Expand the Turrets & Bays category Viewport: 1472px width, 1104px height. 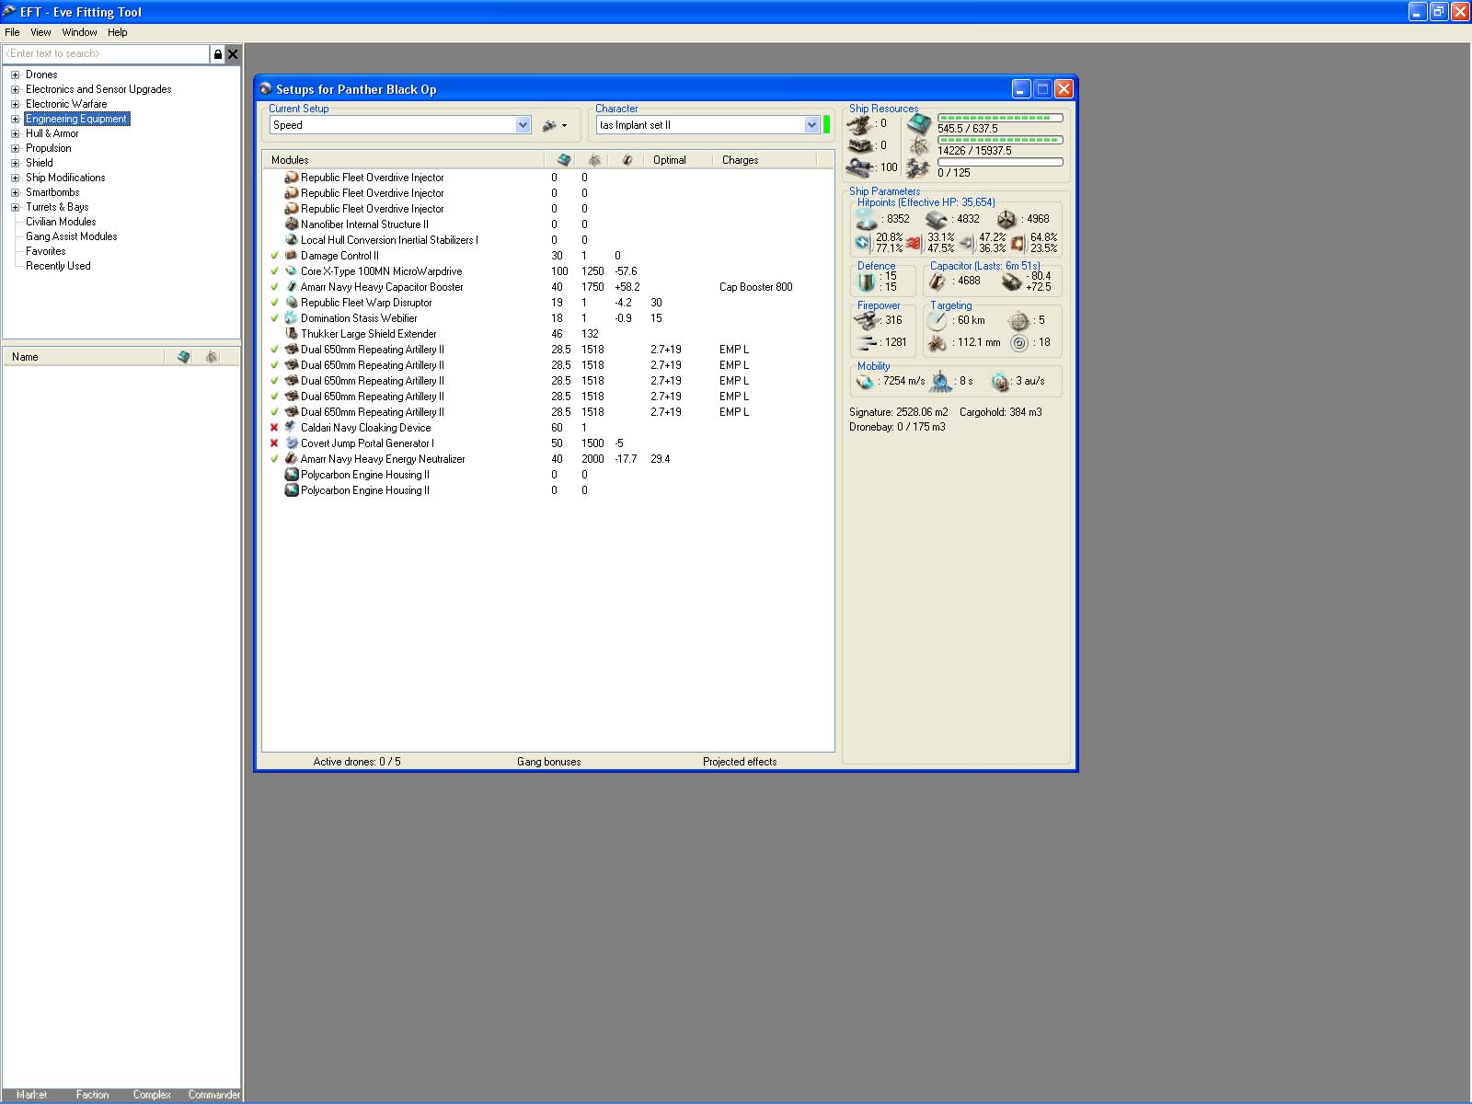pyautogui.click(x=15, y=207)
